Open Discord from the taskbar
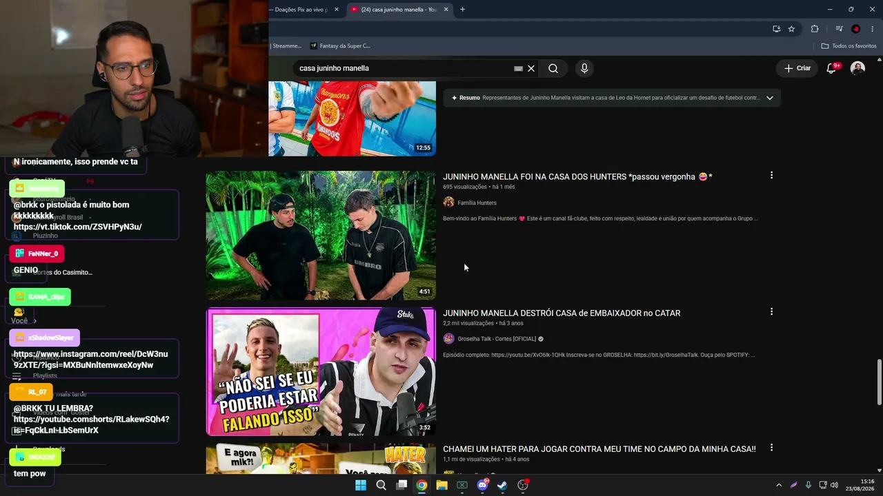The height and width of the screenshot is (496, 883). point(483,485)
